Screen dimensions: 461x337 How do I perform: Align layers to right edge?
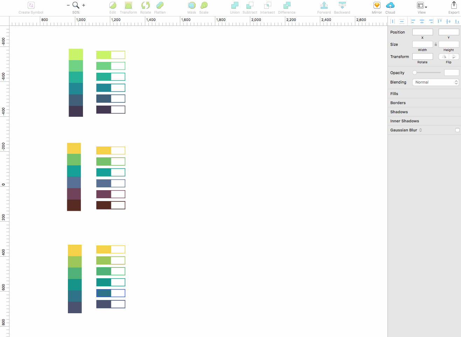[431, 21]
